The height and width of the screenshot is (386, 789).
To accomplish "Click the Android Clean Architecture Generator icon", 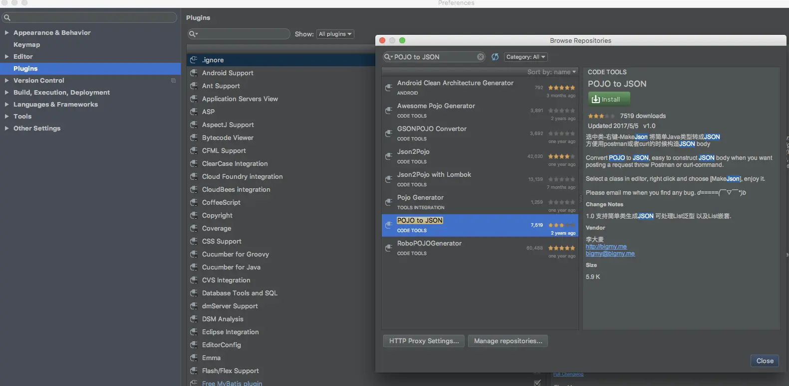I will [x=389, y=88].
